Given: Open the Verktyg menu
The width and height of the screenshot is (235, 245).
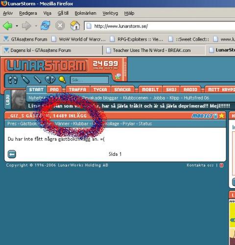Looking at the screenshot, I should (110, 13).
